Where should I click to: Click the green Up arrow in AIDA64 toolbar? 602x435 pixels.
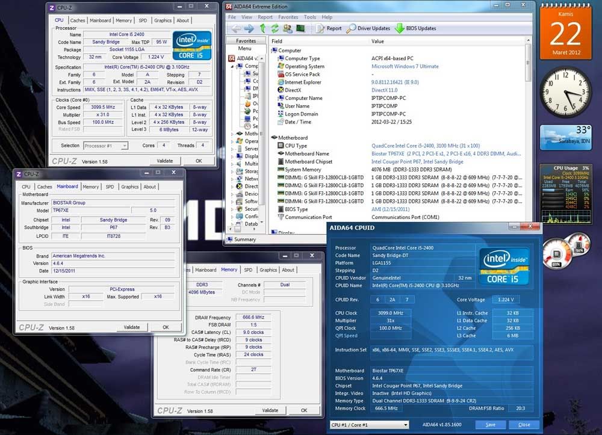[263, 28]
